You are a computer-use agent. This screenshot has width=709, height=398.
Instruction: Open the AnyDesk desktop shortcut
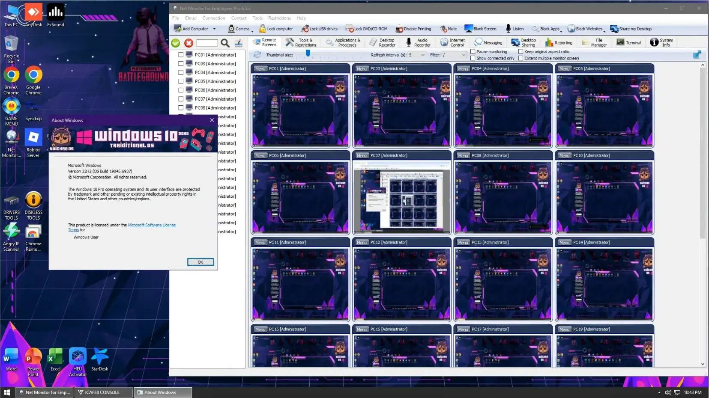point(33,15)
